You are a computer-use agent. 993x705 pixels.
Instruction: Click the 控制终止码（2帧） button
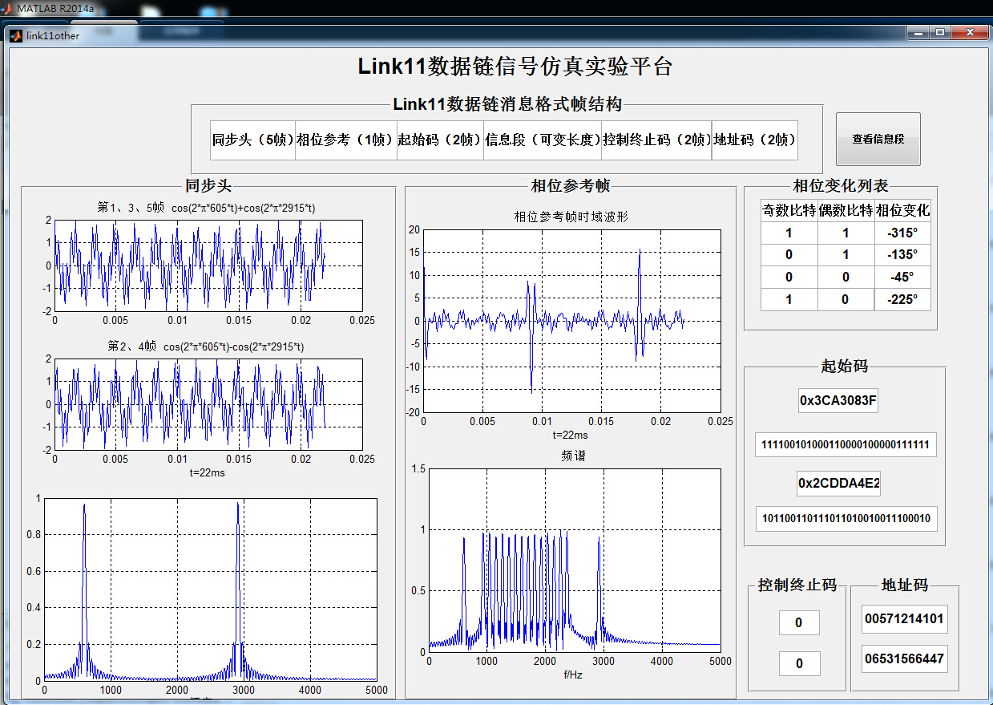coord(656,140)
